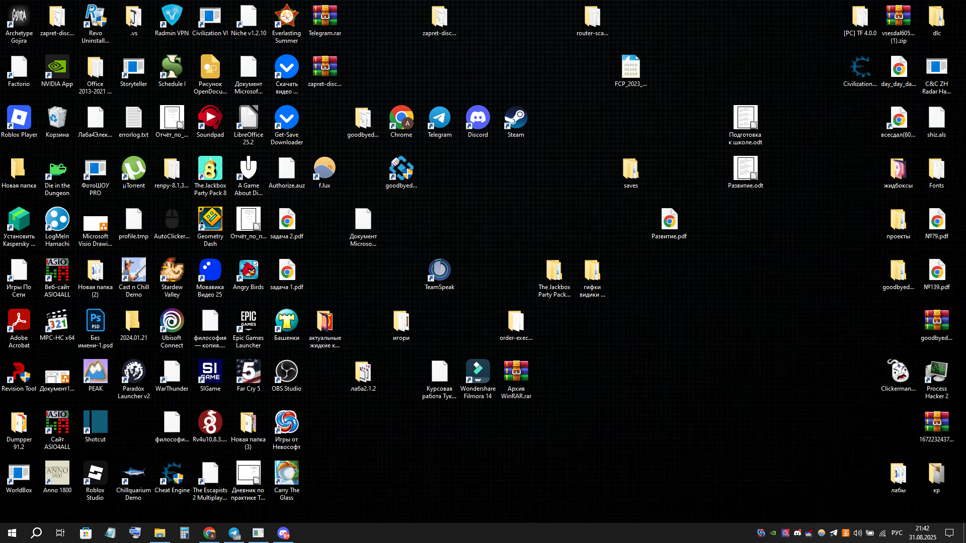The image size is (966, 543).
Task: Launch Radmin VPN shortcut
Action: pos(172,21)
